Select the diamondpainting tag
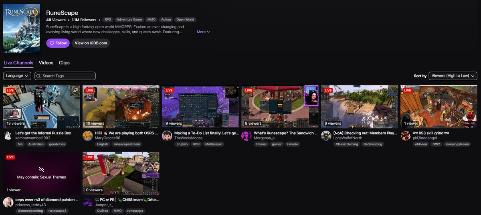 tap(30, 211)
